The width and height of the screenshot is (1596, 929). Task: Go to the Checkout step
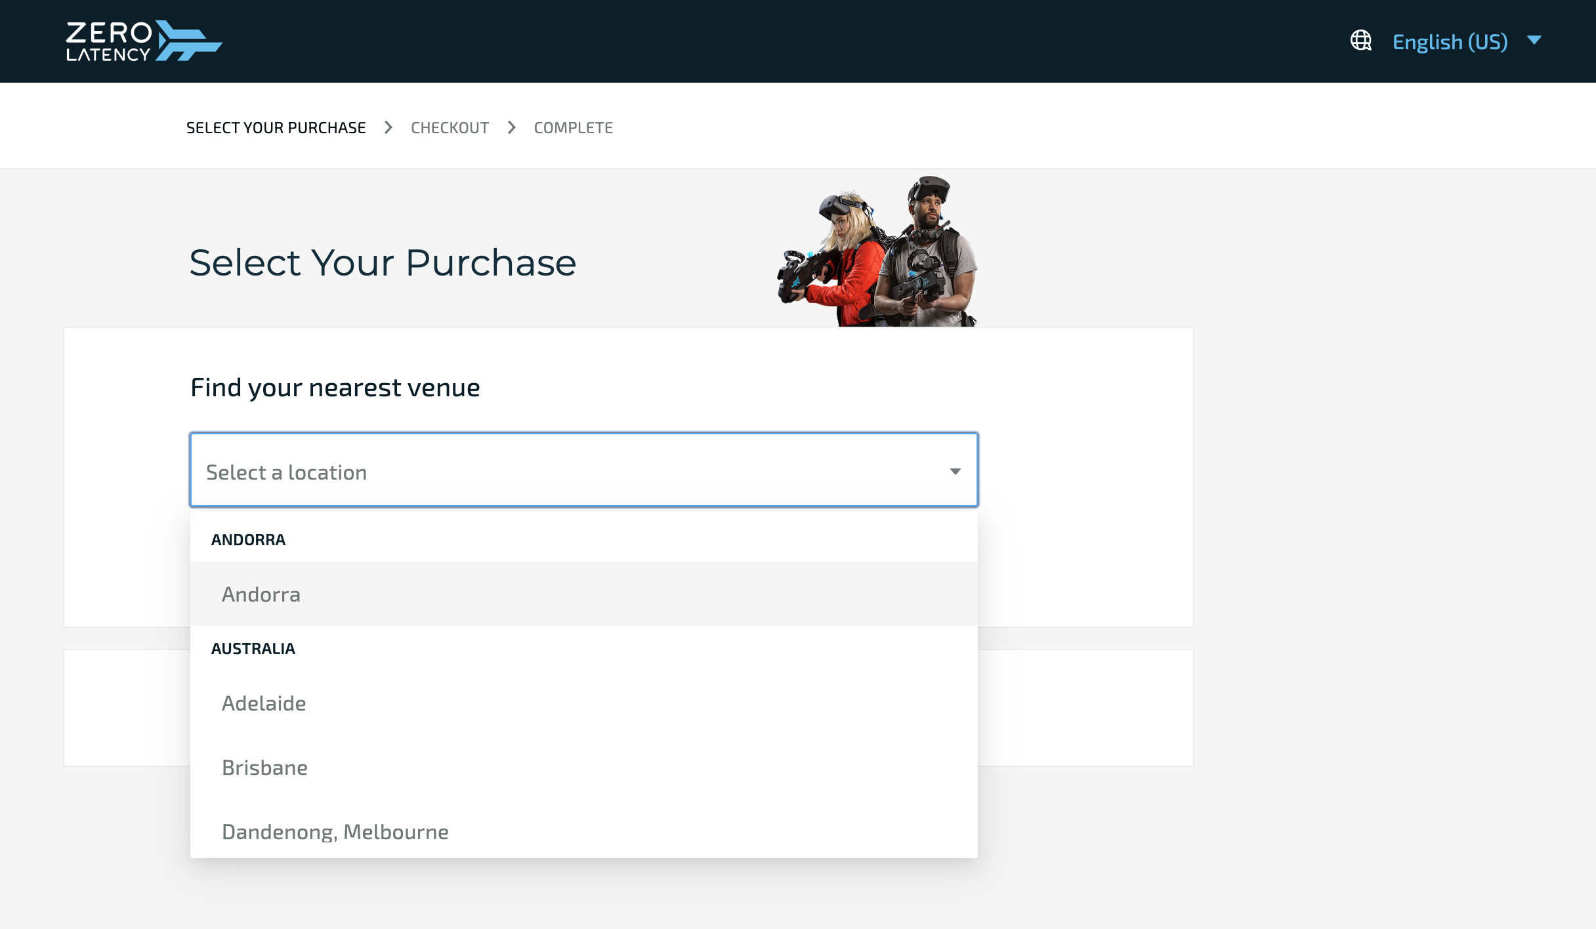pyautogui.click(x=450, y=128)
